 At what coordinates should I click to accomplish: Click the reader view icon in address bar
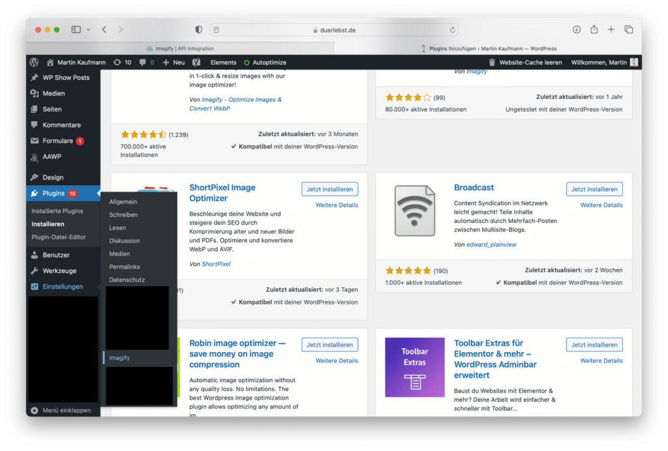217,30
